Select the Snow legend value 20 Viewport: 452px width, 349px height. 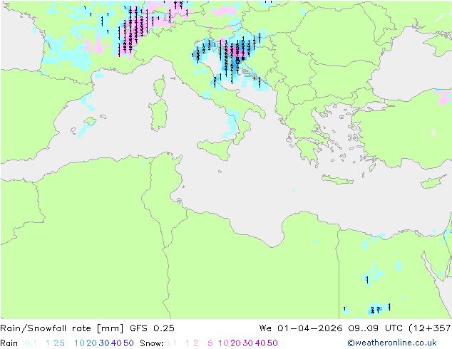[x=235, y=343]
